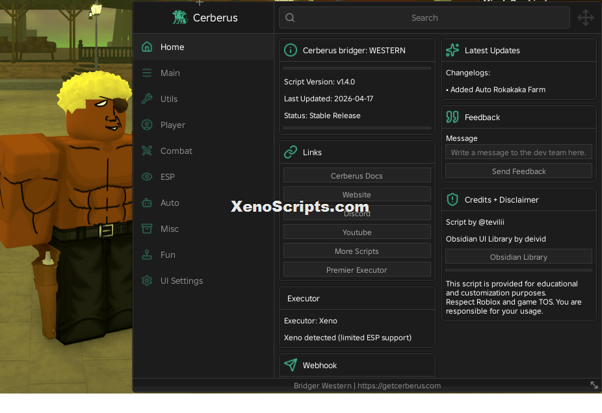
Task: Click the shield icon beside Credits + Disclaimer
Action: (x=452, y=199)
